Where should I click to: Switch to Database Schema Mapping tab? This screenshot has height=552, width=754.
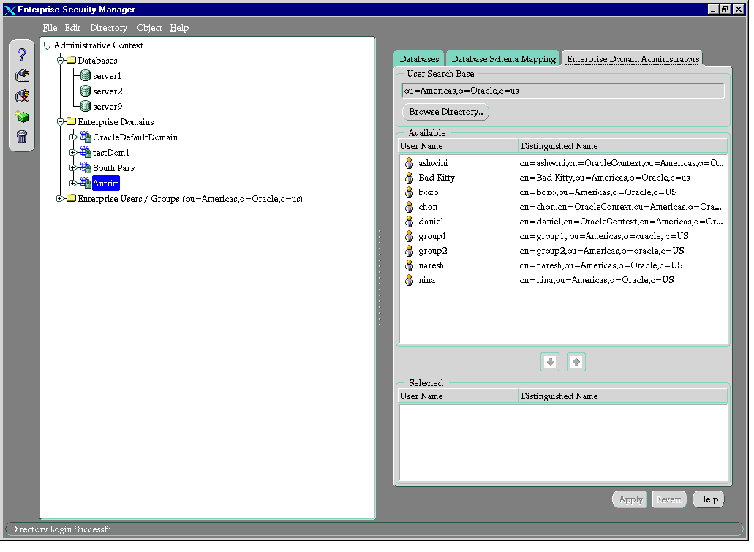pyautogui.click(x=503, y=59)
